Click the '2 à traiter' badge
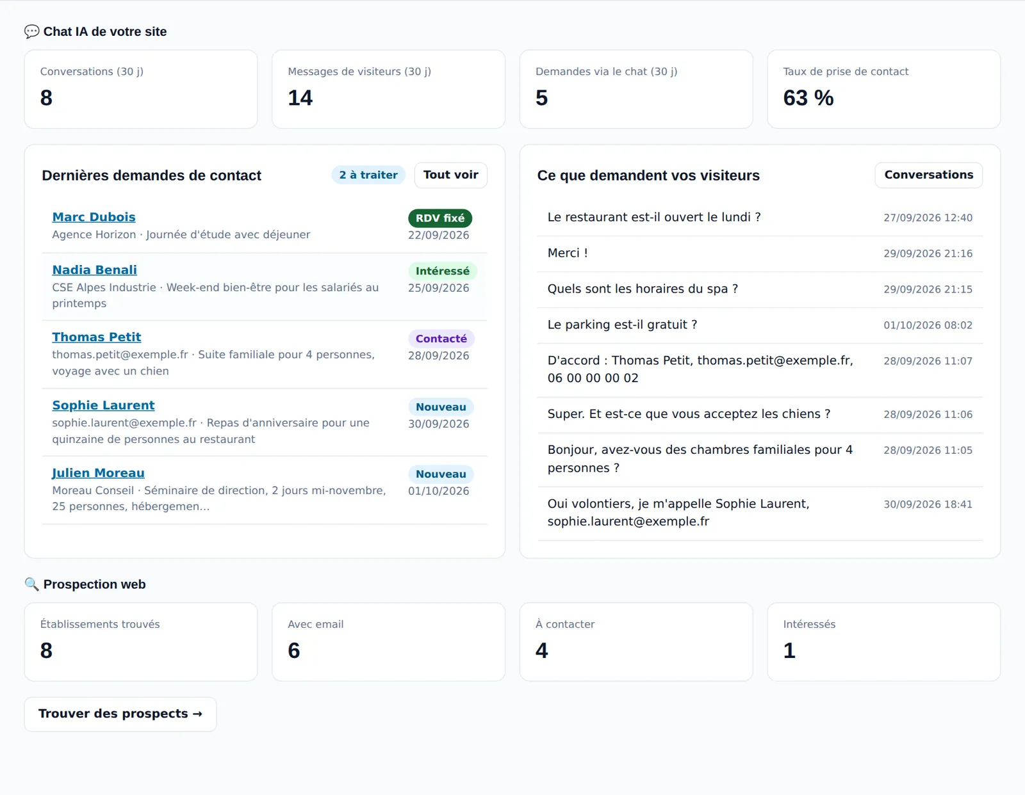 [368, 175]
